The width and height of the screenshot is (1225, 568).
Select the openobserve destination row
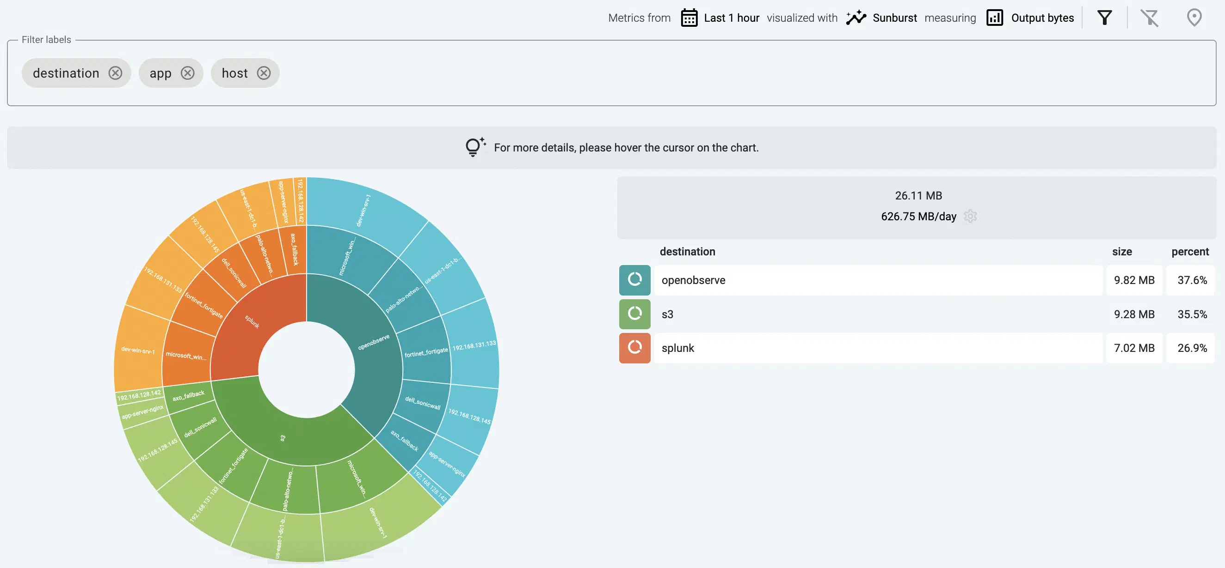[x=878, y=280]
